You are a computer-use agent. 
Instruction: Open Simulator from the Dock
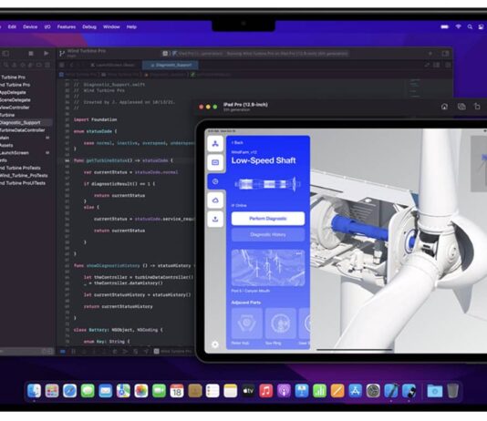coord(409,391)
